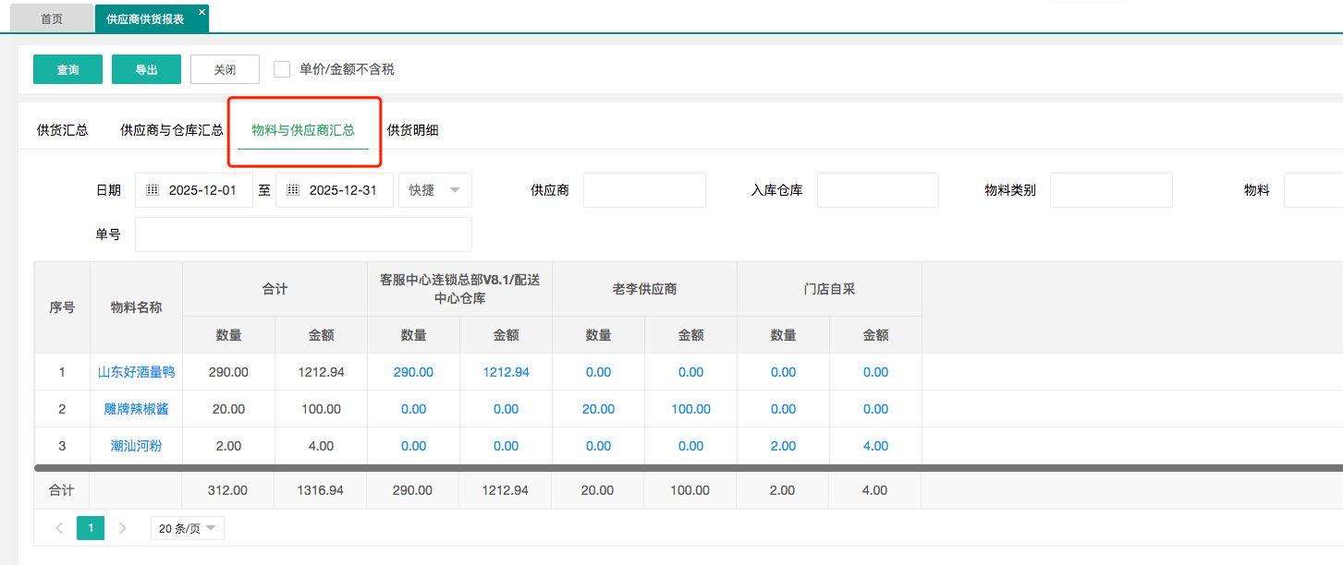The width and height of the screenshot is (1343, 565).
Task: Click the 门店自采 column group header
Action: (x=829, y=289)
